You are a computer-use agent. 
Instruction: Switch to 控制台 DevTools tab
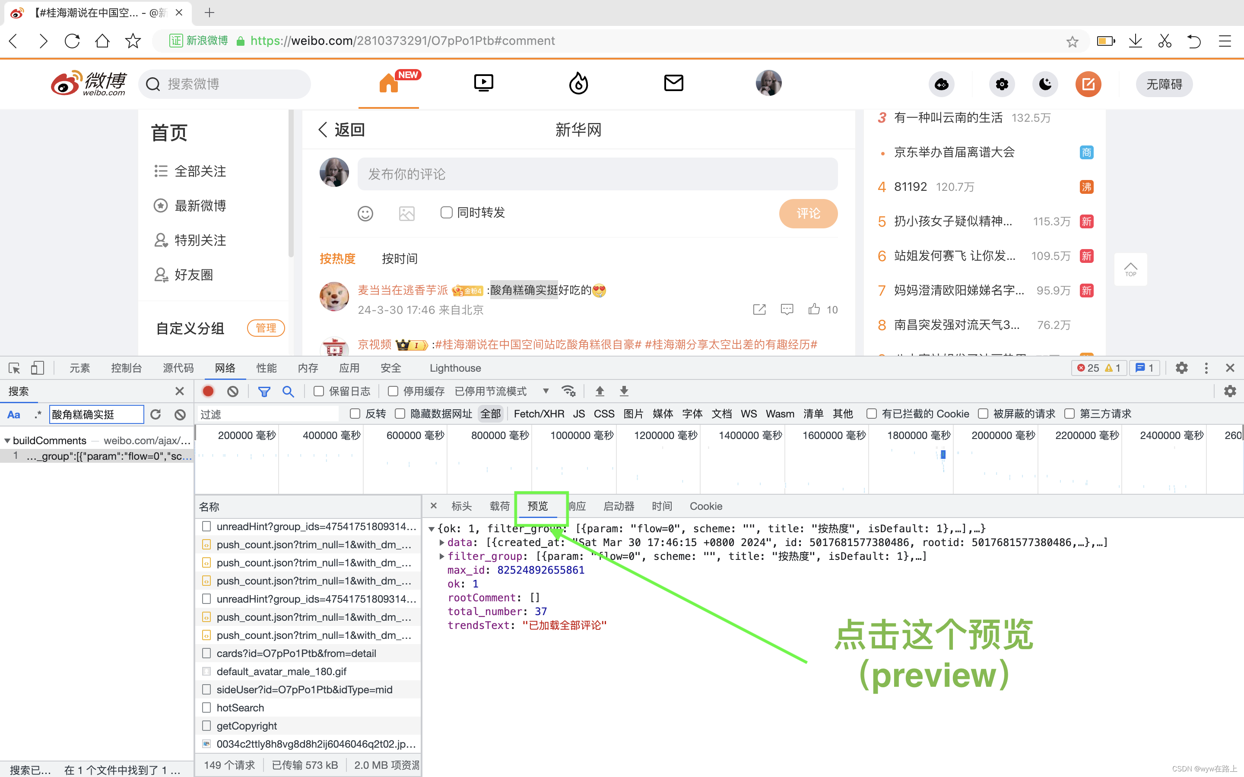127,368
